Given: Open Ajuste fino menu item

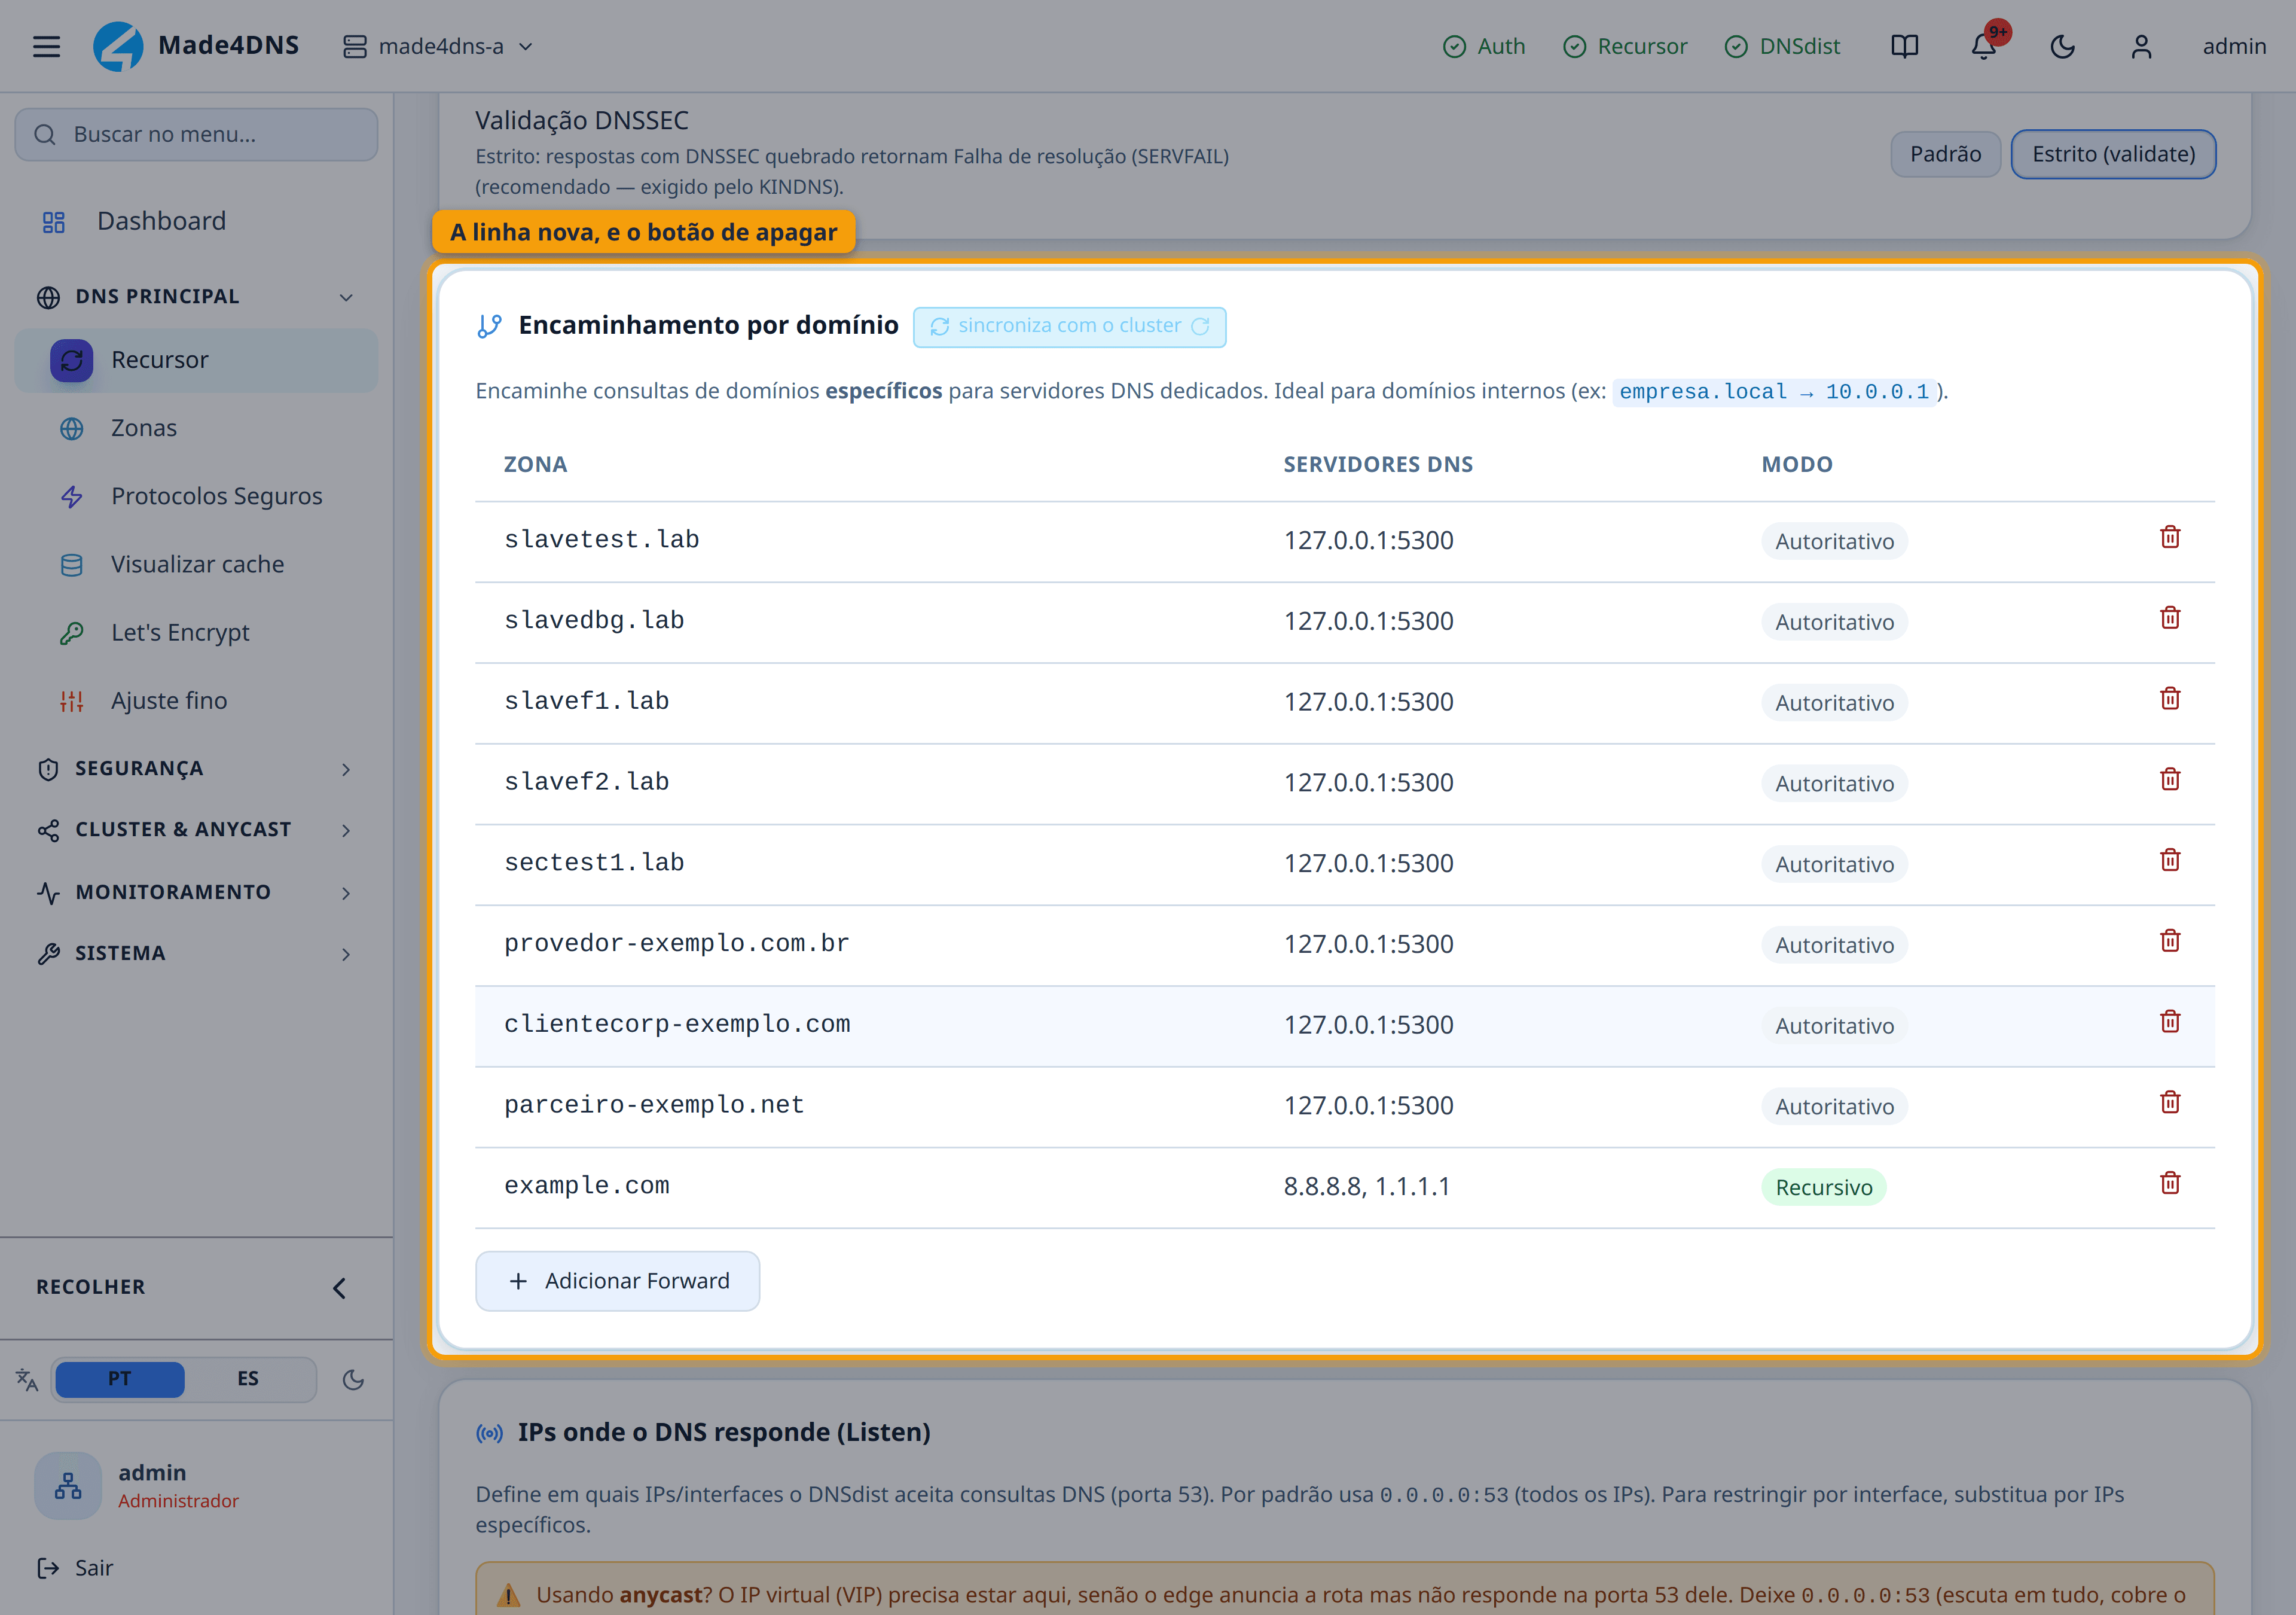Looking at the screenshot, I should (x=196, y=700).
